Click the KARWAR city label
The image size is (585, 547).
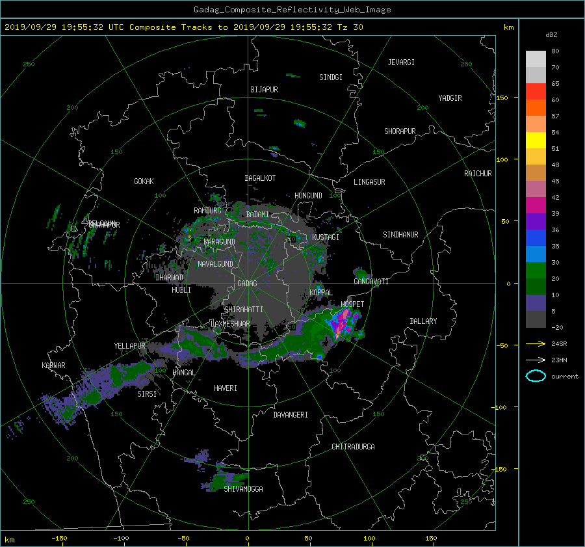pos(53,366)
